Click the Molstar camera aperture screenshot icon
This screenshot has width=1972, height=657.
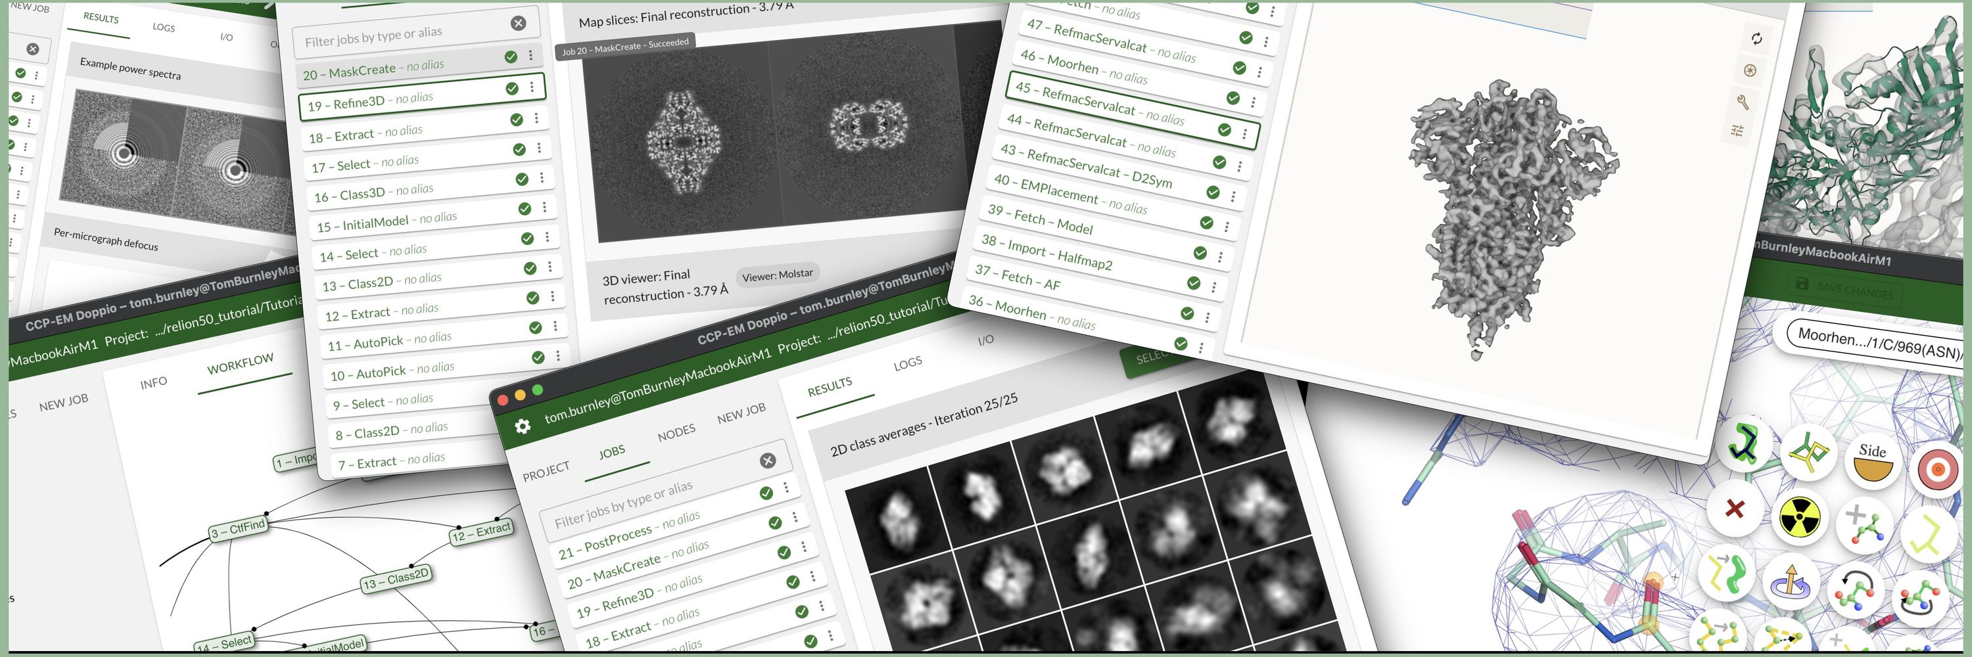coord(1749,70)
